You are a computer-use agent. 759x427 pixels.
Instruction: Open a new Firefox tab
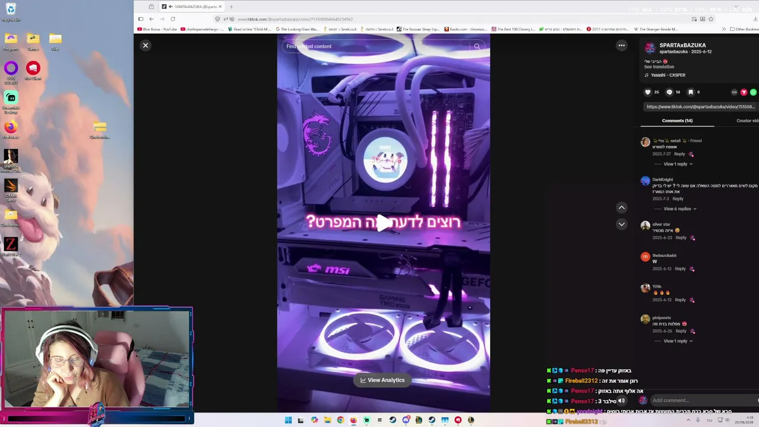(231, 7)
